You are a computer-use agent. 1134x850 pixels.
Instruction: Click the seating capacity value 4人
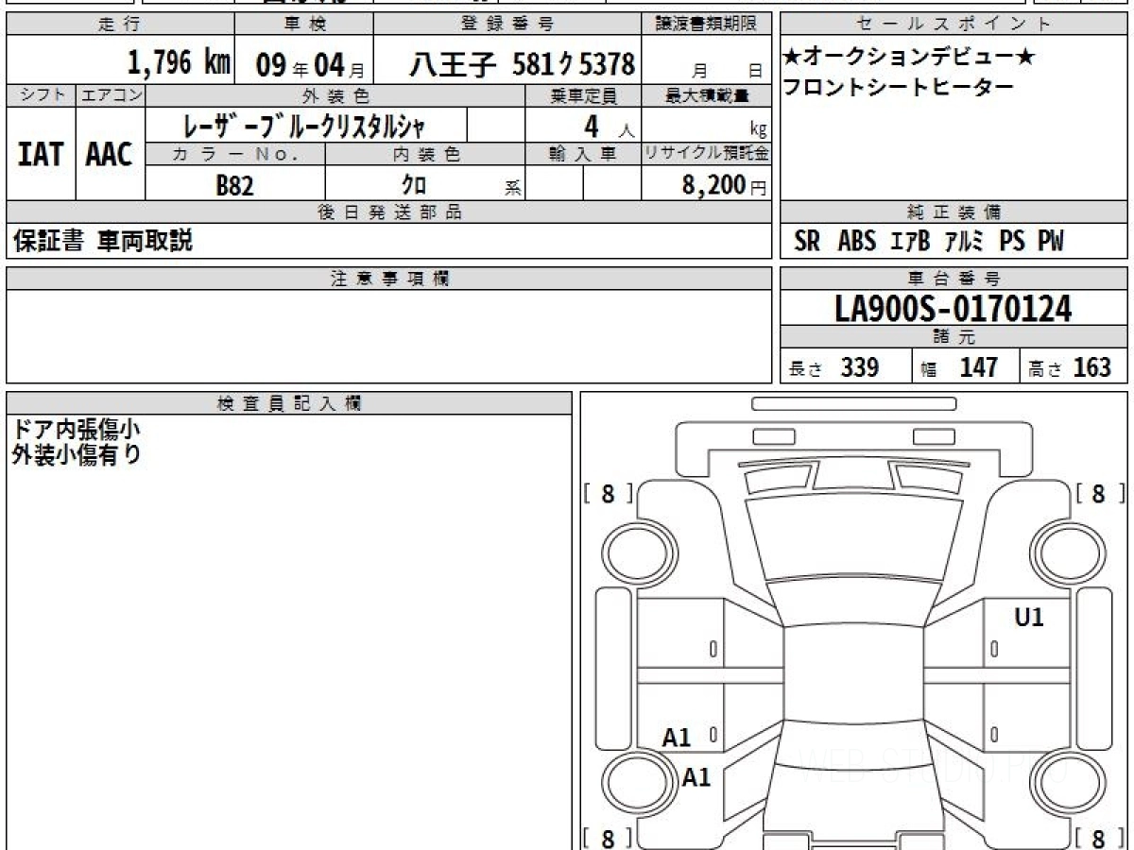click(609, 127)
